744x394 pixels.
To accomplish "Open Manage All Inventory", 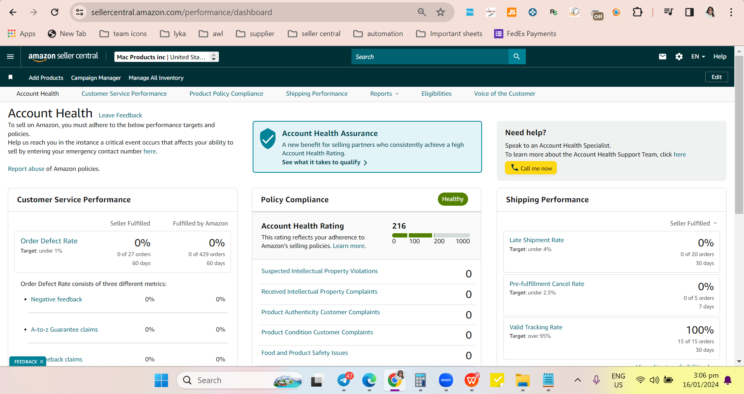I will [156, 78].
